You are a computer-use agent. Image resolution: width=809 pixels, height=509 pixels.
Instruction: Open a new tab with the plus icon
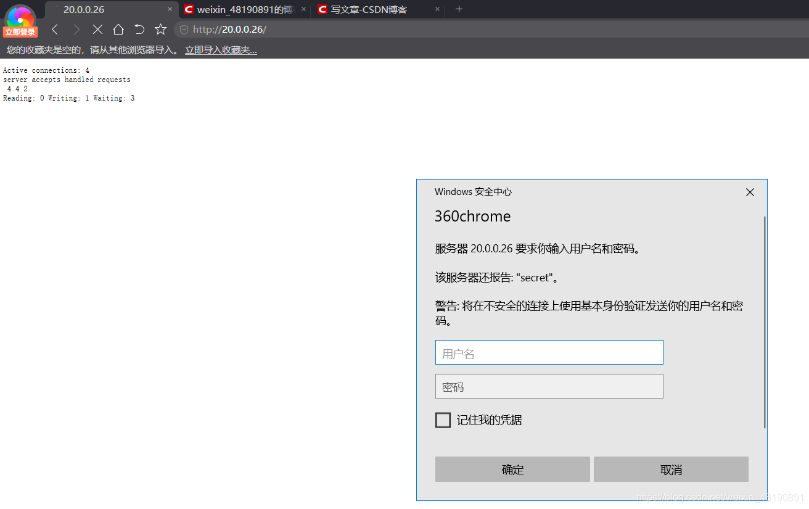tap(459, 9)
